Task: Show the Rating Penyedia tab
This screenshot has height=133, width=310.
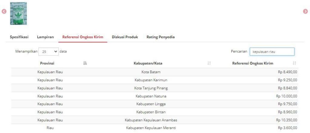Action: click(160, 37)
